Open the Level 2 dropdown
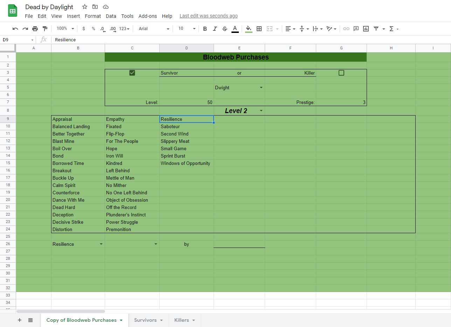The height and width of the screenshot is (327, 451). pos(261,111)
